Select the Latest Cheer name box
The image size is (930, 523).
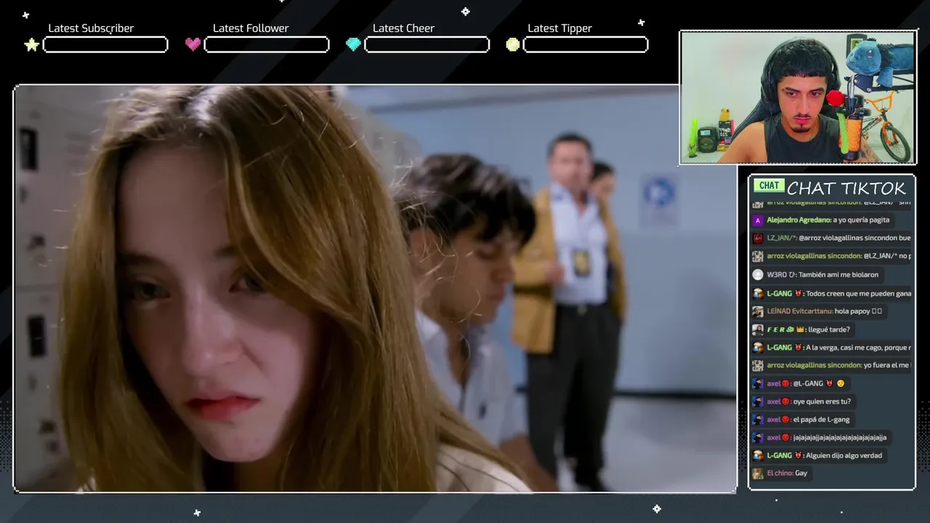(426, 45)
